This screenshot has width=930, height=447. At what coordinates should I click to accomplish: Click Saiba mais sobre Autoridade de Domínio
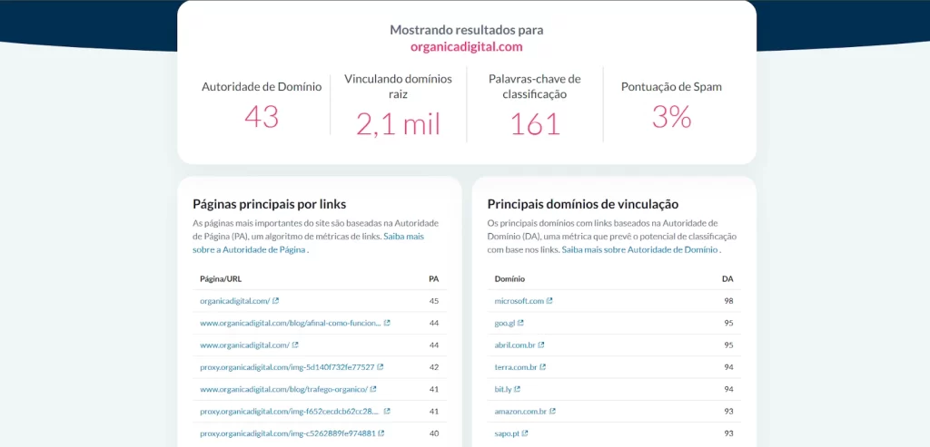click(x=640, y=250)
